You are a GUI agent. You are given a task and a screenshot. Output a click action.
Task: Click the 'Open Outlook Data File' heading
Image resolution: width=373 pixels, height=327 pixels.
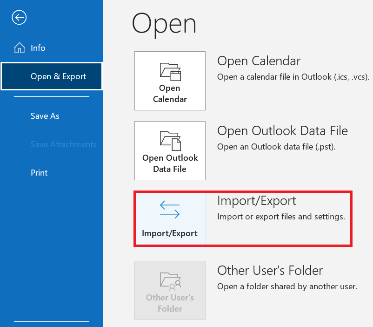282,131
